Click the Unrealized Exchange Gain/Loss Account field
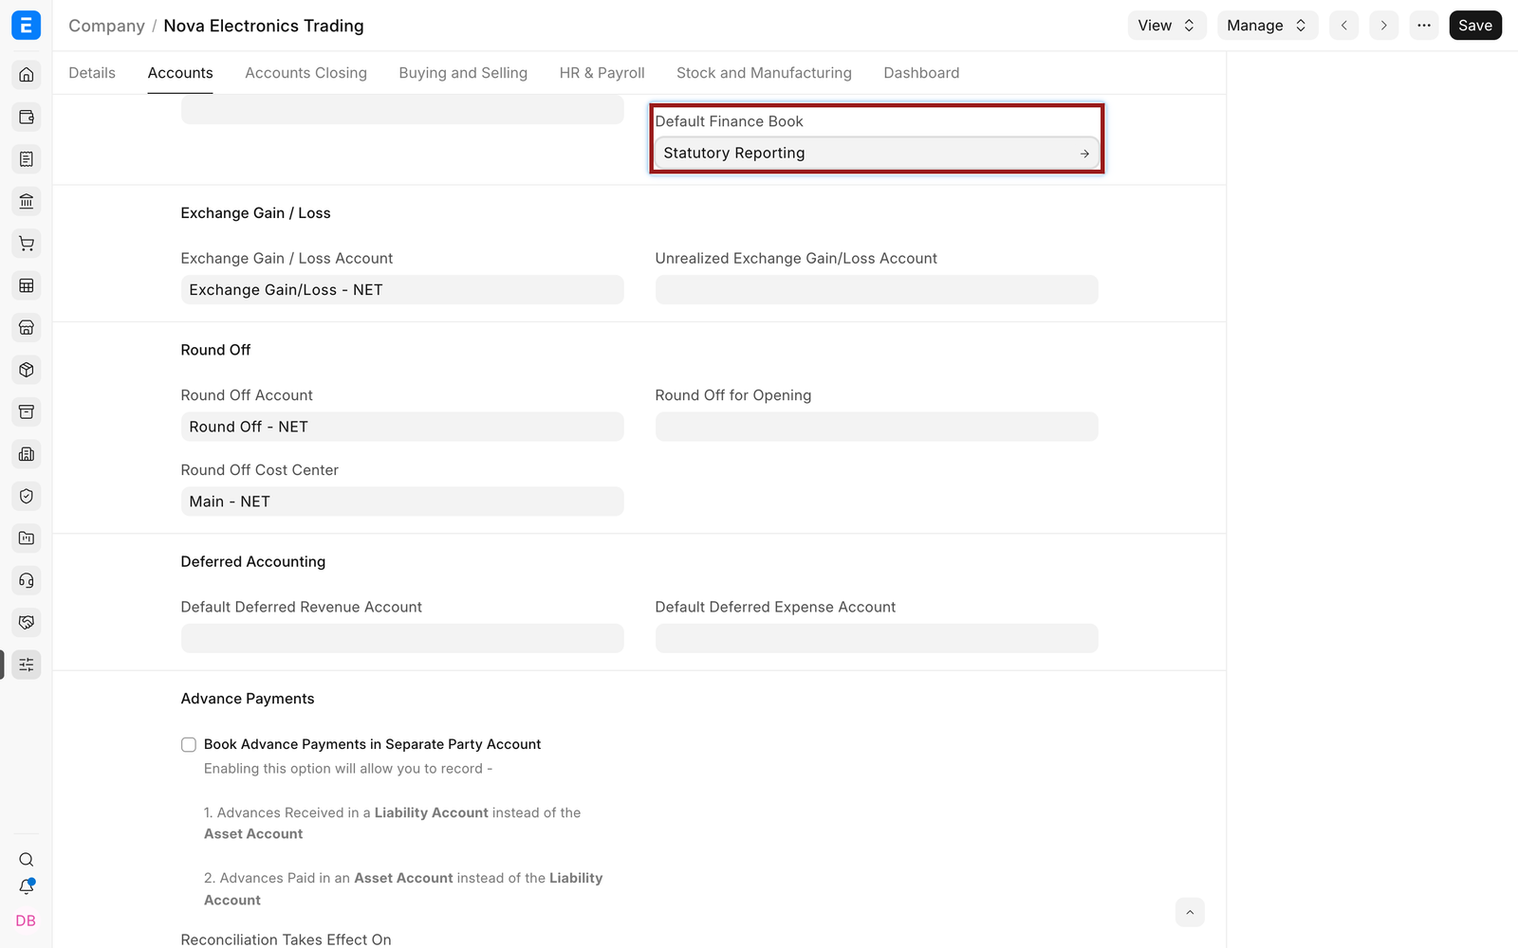This screenshot has height=948, width=1518. 877,290
